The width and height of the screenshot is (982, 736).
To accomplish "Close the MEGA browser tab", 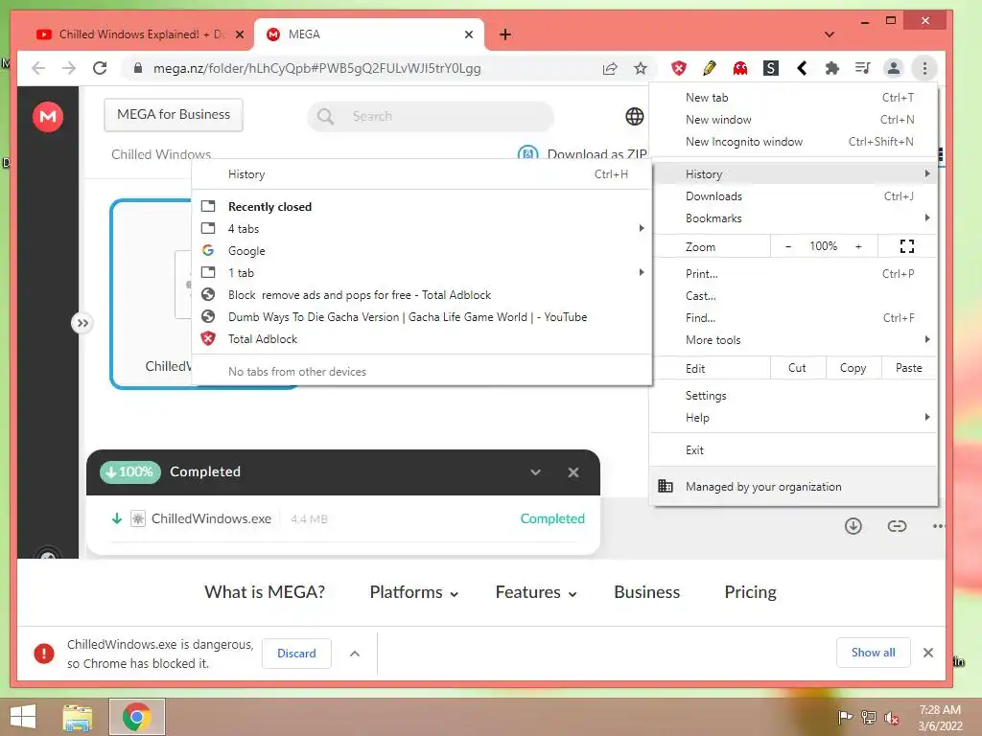I will coord(468,34).
